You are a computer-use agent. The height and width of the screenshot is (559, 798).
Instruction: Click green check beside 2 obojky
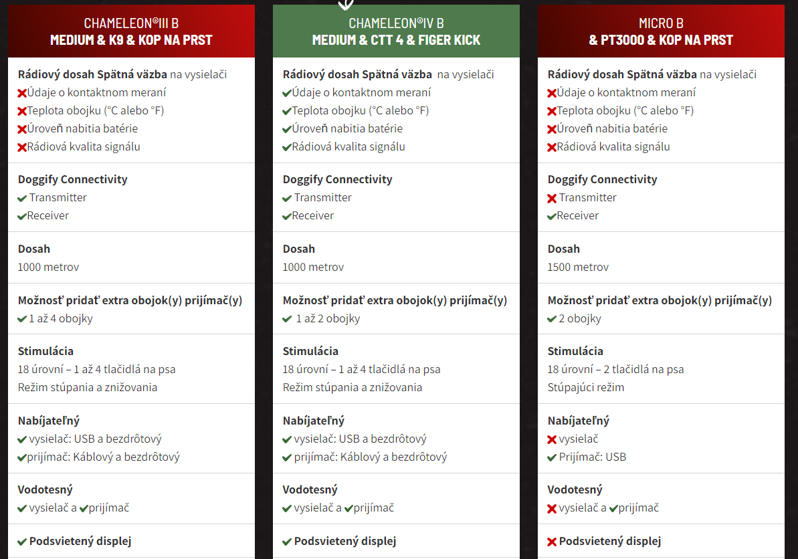pyautogui.click(x=552, y=319)
